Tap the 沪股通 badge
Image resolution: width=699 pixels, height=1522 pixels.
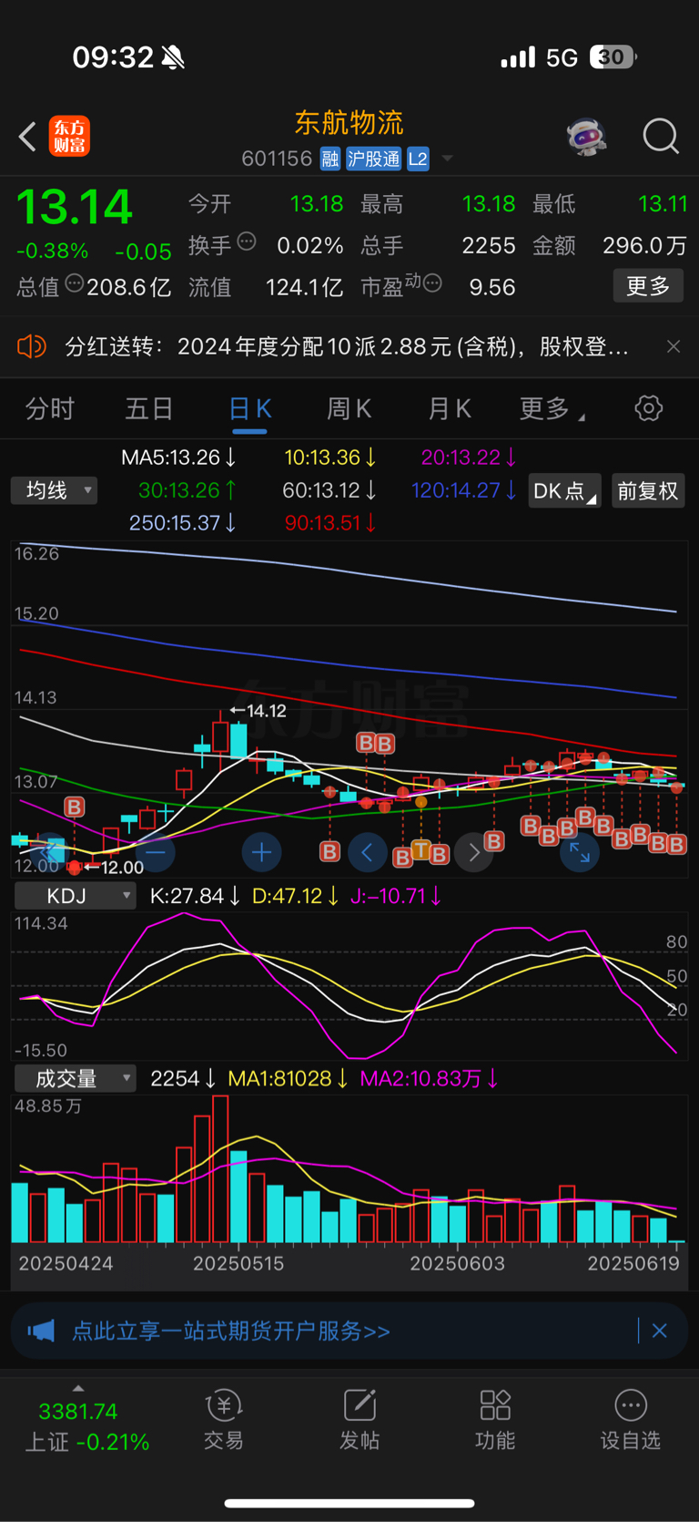pyautogui.click(x=373, y=159)
